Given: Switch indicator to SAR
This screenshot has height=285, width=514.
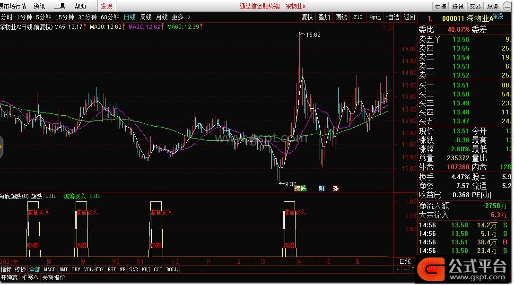Looking at the screenshot, I should [133, 269].
